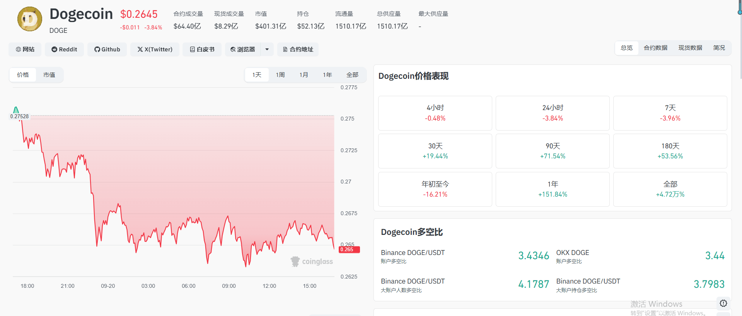Set chart range to 1周
Viewport: 742px width, 316px height.
tap(280, 75)
